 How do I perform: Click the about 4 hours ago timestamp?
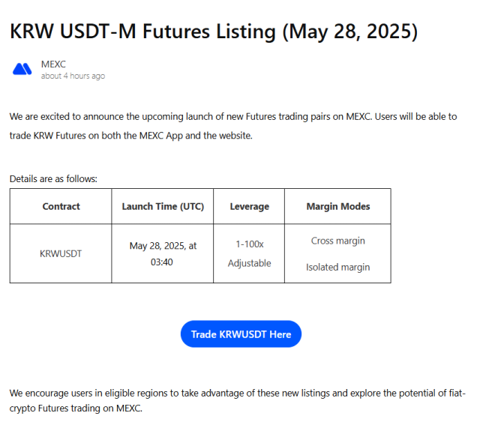point(73,76)
